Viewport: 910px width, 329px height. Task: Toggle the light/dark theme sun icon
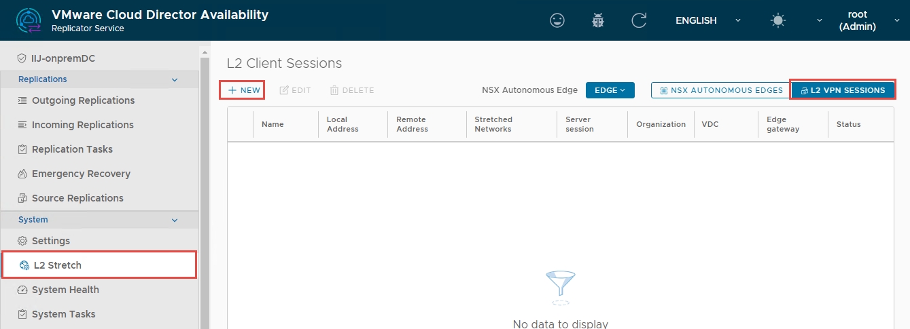point(778,20)
